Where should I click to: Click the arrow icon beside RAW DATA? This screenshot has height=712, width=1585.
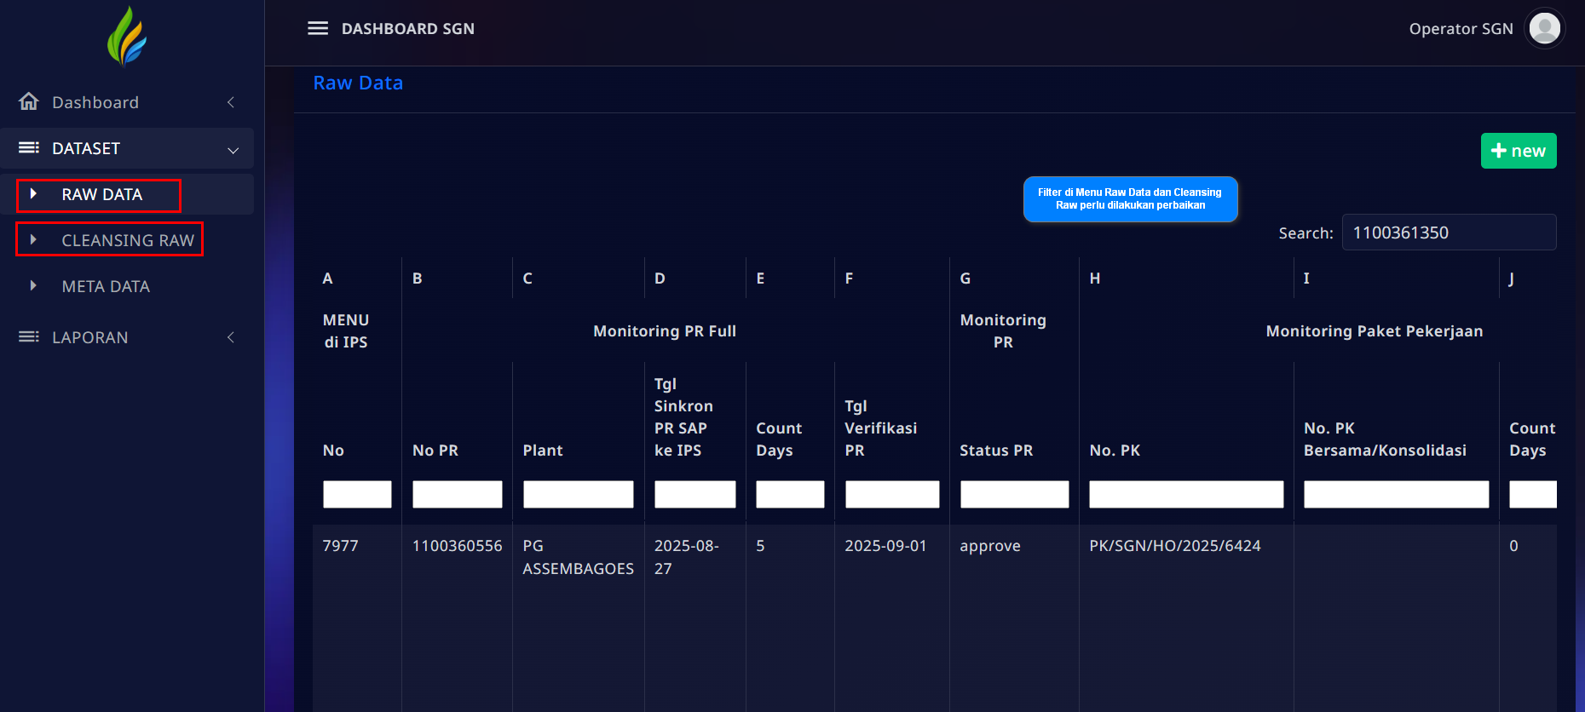pos(33,194)
